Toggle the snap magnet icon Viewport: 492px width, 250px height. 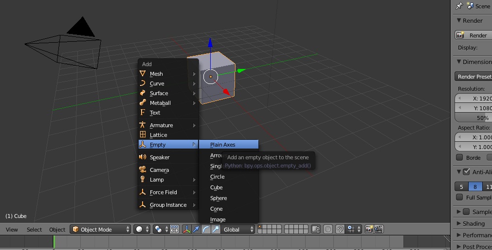340,229
